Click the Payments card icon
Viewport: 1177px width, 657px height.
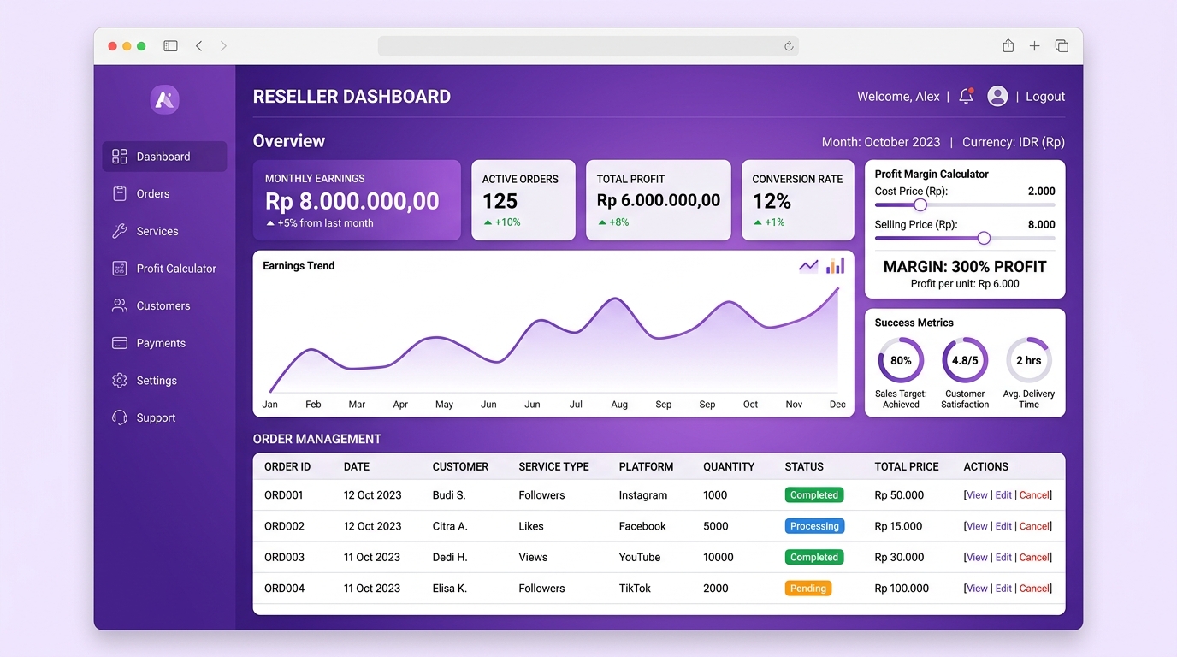(120, 343)
